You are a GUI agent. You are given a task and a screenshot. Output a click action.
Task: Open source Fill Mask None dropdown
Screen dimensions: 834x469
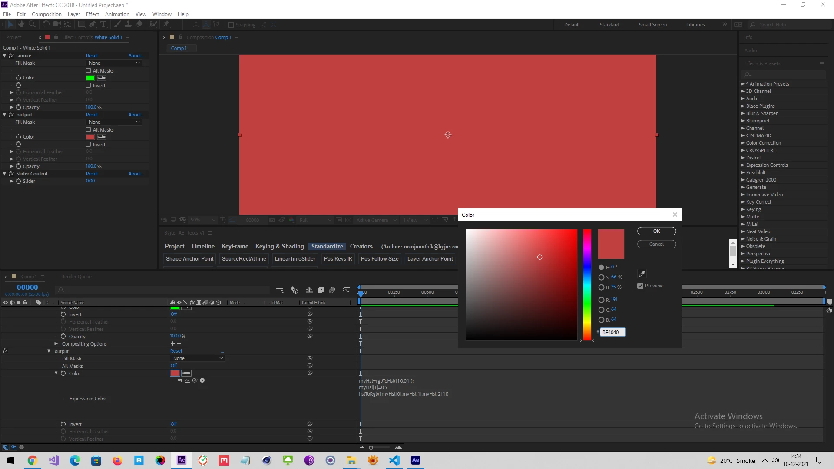click(114, 63)
